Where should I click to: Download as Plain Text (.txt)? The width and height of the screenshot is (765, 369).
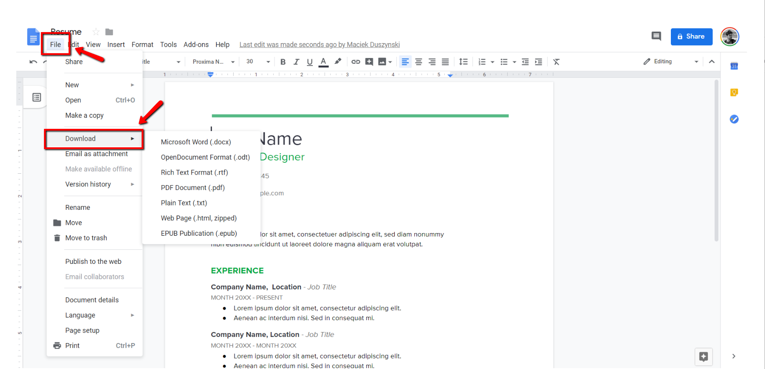(201, 203)
